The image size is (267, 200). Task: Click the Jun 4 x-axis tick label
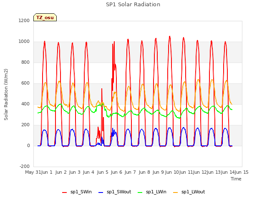pos(88,172)
